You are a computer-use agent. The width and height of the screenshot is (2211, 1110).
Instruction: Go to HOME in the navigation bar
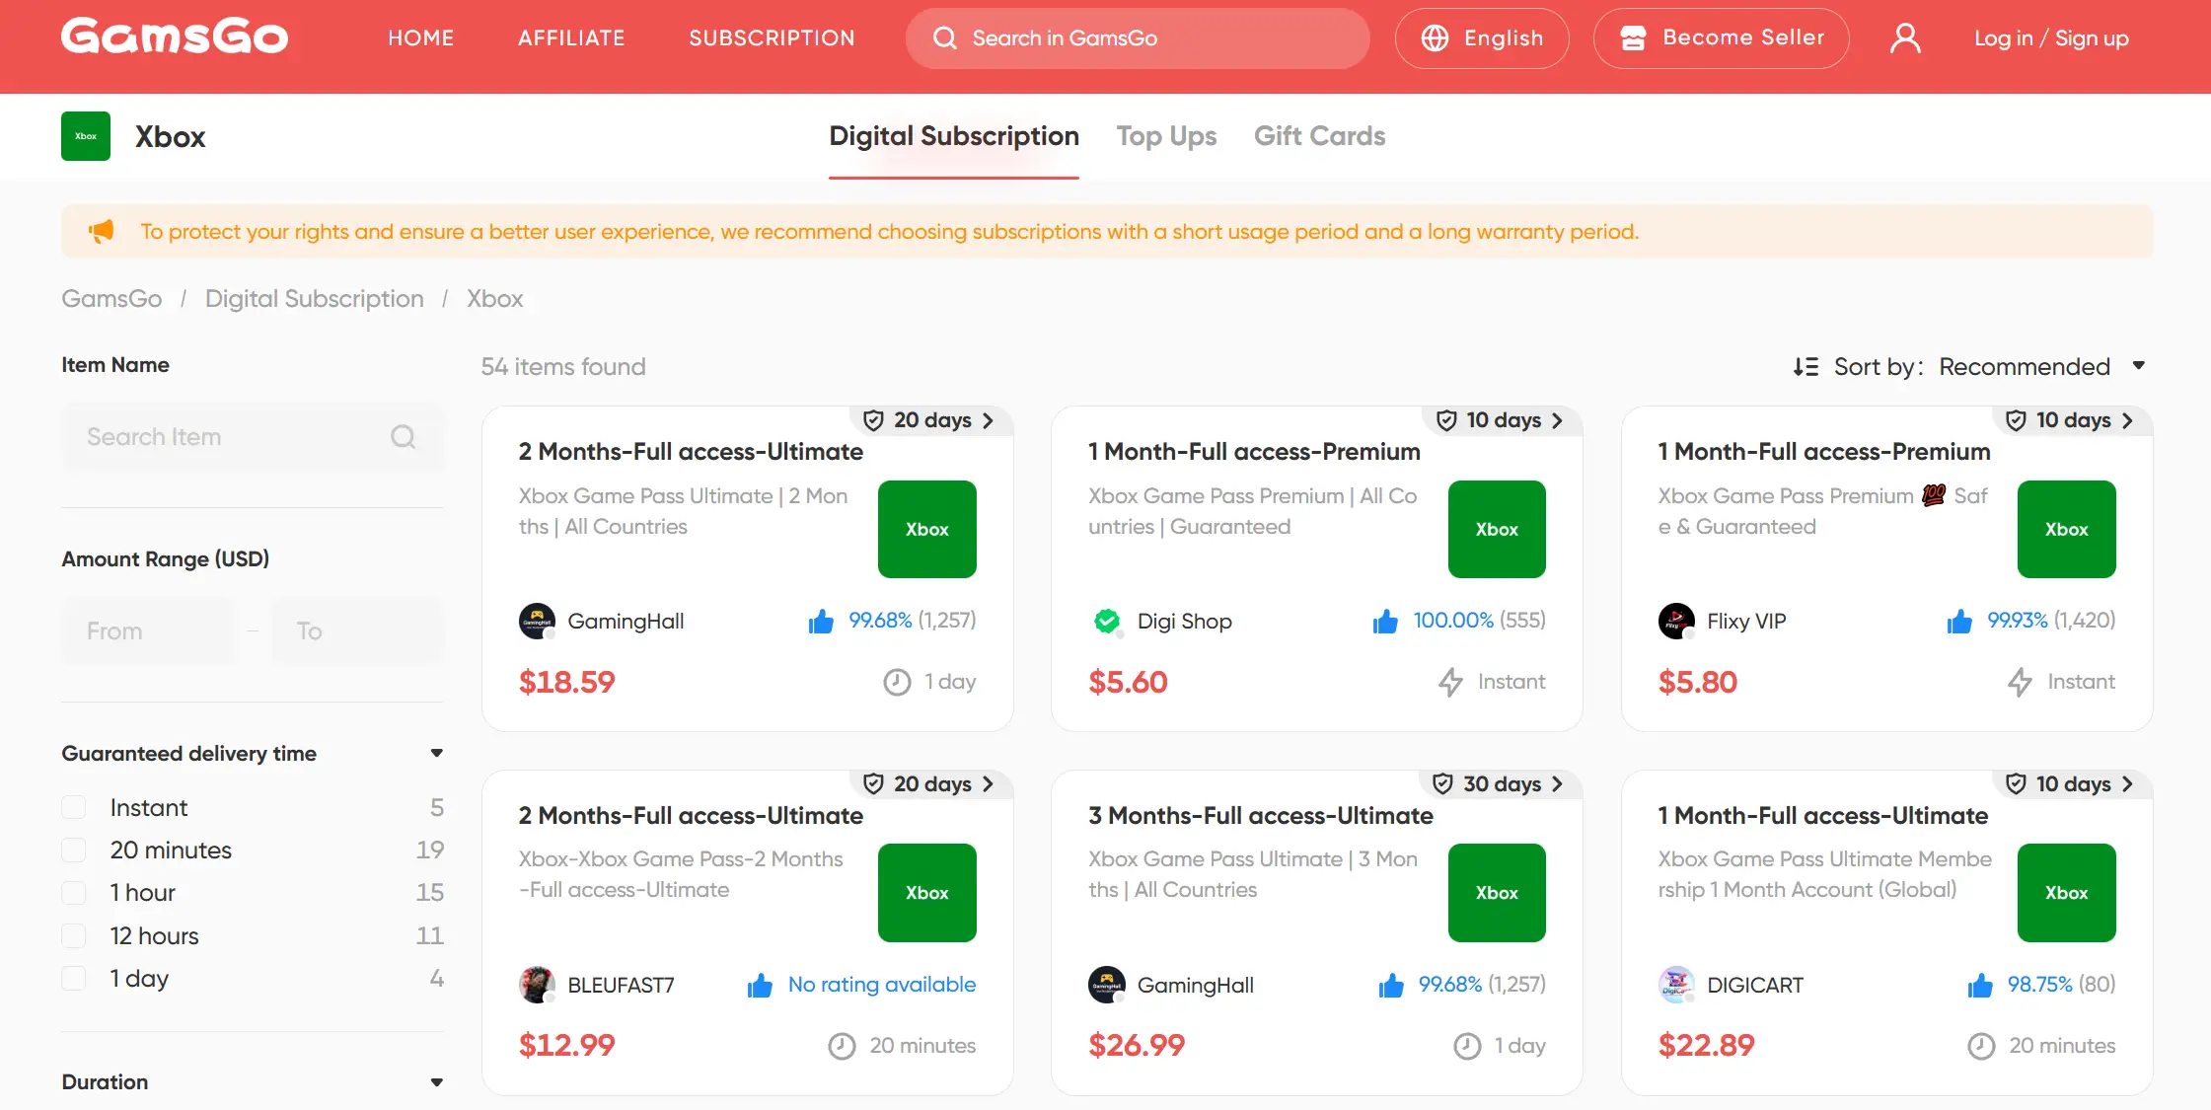click(x=421, y=38)
